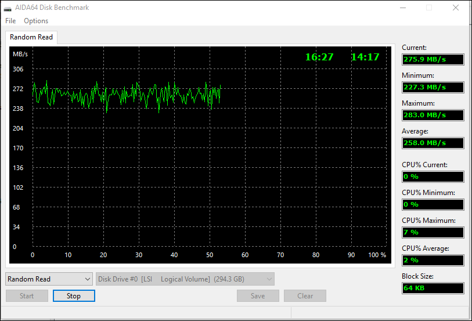The image size is (472, 321).
Task: Click the Save button
Action: (x=258, y=295)
